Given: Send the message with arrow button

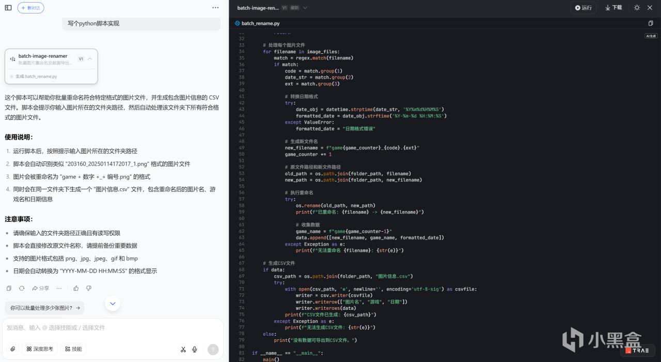Looking at the screenshot, I should click(213, 350).
